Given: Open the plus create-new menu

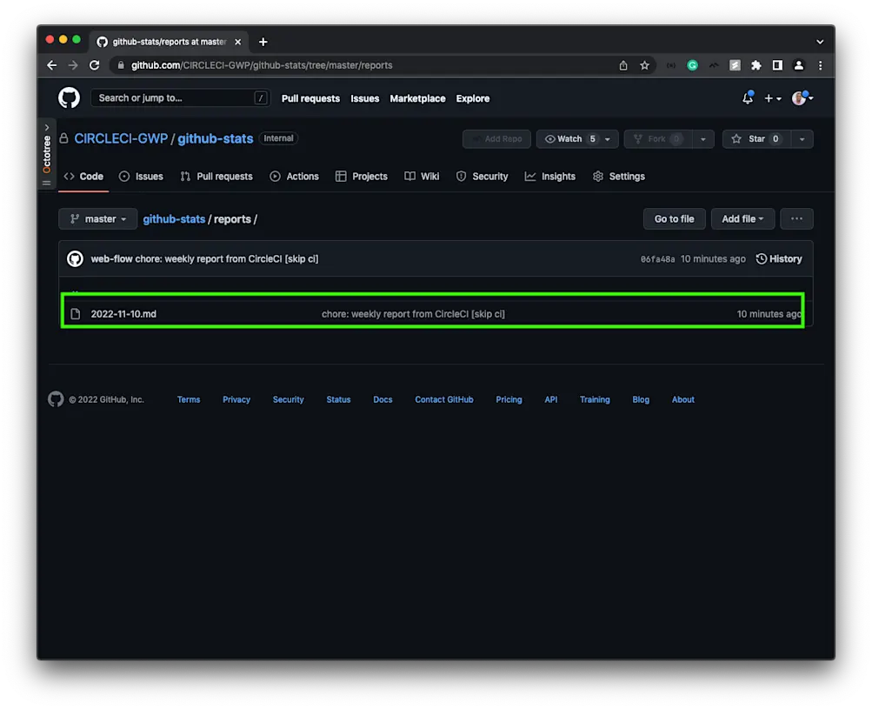Looking at the screenshot, I should click(772, 98).
